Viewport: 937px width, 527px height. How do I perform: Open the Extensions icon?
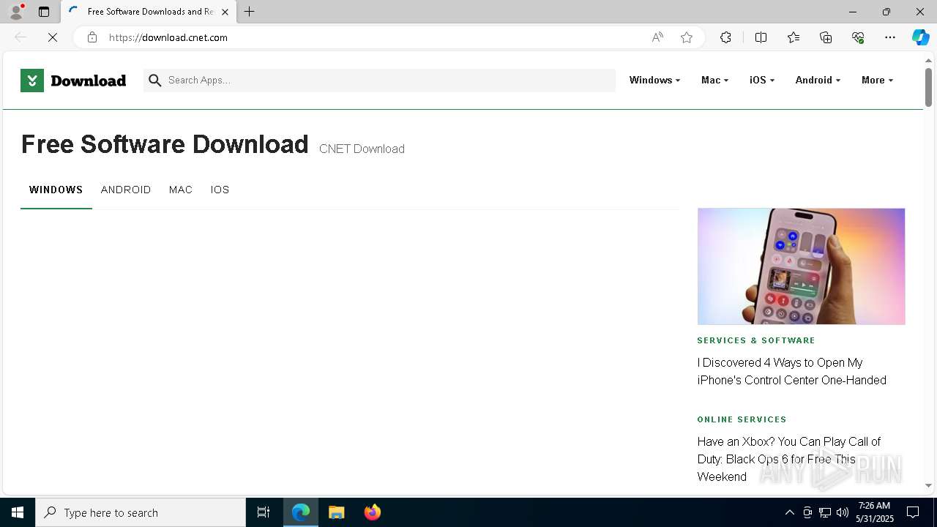[725, 37]
